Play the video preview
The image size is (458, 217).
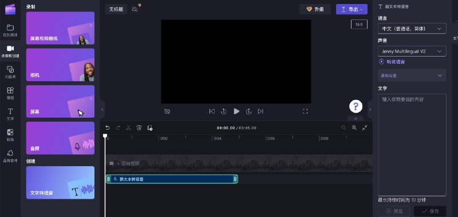coord(236,111)
